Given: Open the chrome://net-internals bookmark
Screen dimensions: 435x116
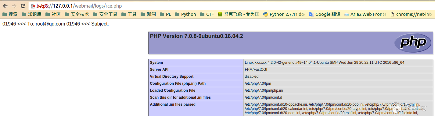Looking at the screenshot, I should (x=411, y=14).
